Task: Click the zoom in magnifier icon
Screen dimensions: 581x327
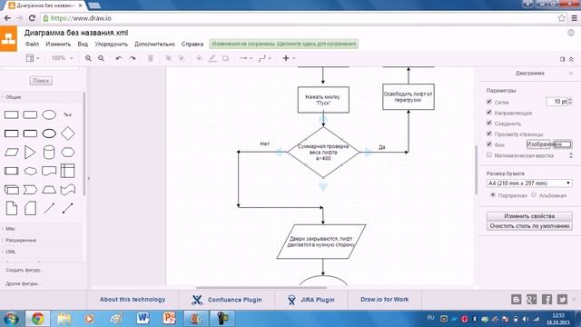Action: (x=88, y=58)
